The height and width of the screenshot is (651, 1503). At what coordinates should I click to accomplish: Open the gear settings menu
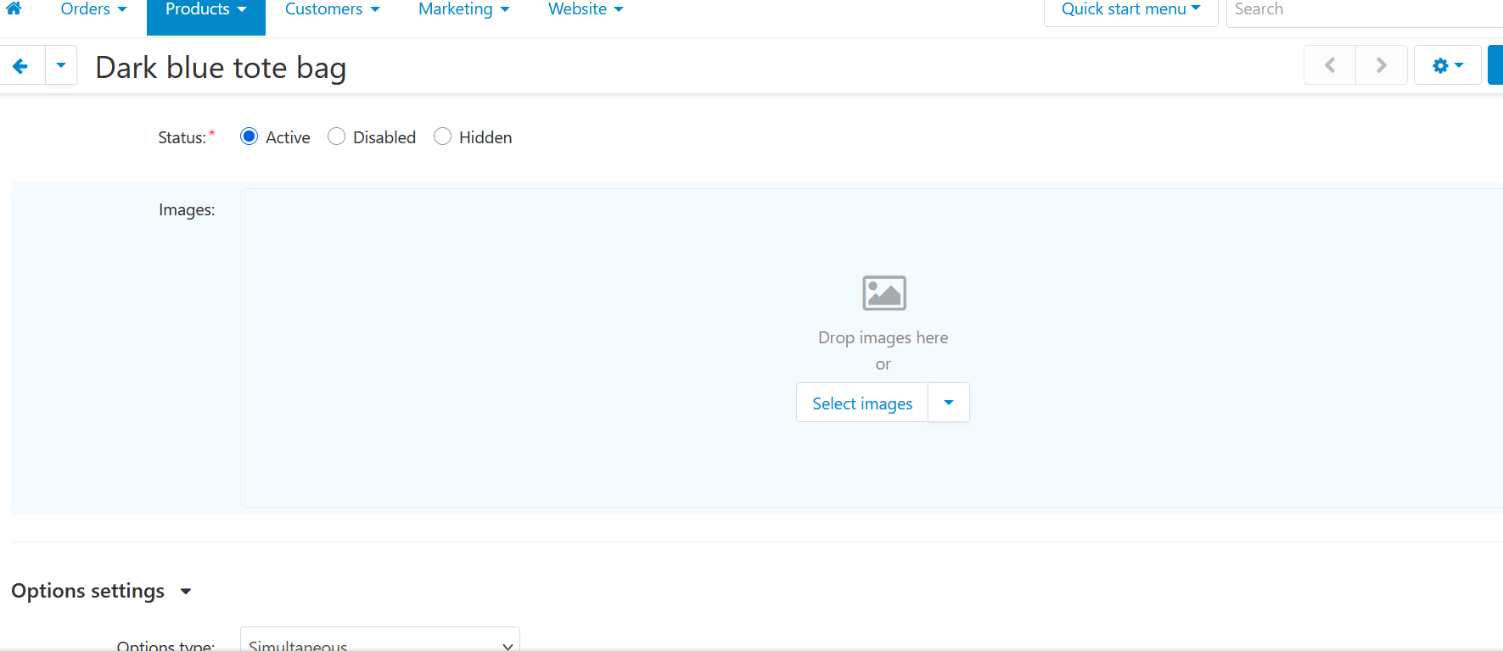1447,65
